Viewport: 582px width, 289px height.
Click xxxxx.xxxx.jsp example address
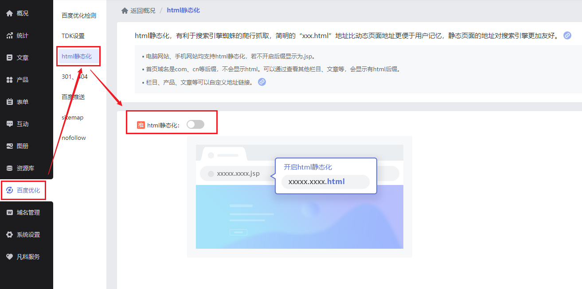point(238,173)
